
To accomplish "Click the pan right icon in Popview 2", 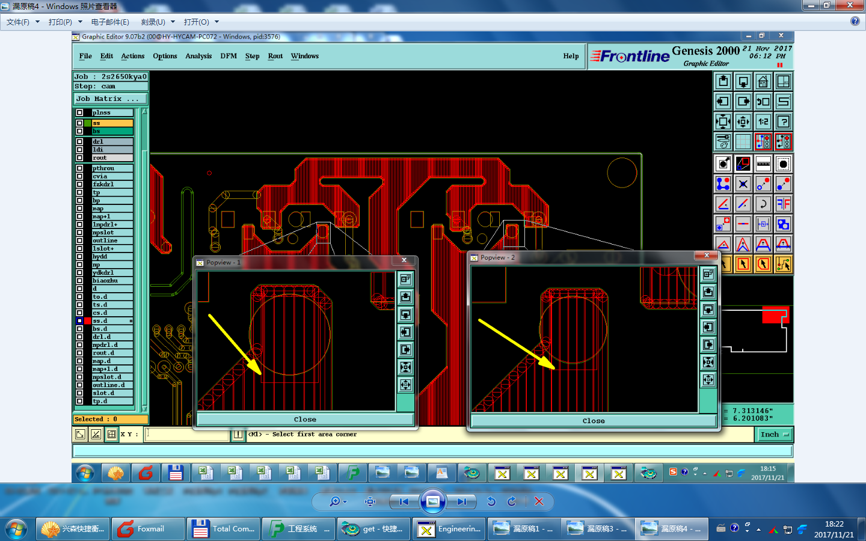I will pos(708,344).
